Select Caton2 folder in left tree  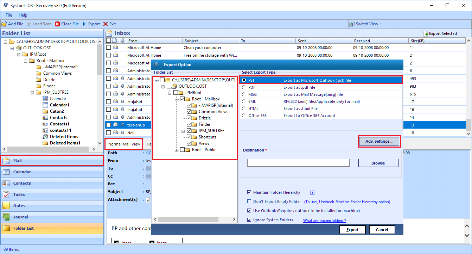coord(57,111)
